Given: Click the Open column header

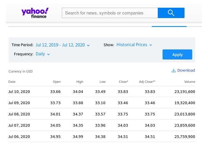Looking at the screenshot, I should coord(56,82).
